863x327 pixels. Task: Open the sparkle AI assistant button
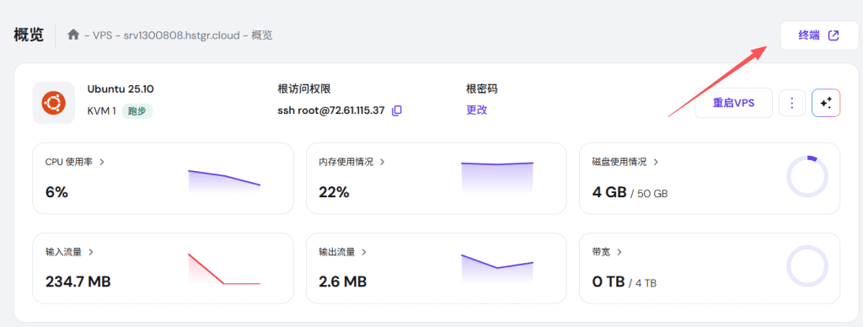pyautogui.click(x=826, y=103)
